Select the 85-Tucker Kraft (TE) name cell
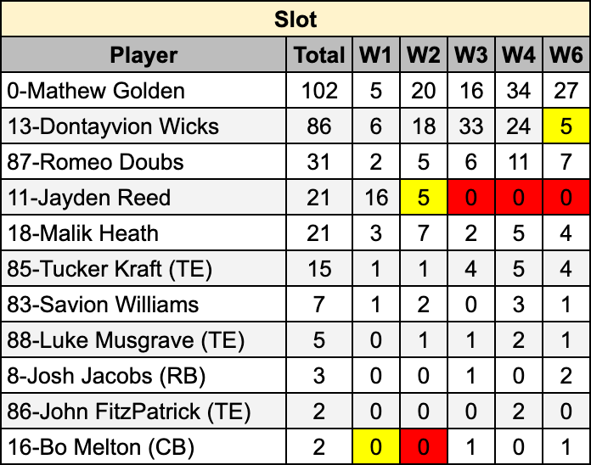This screenshot has width=591, height=465. click(x=110, y=269)
